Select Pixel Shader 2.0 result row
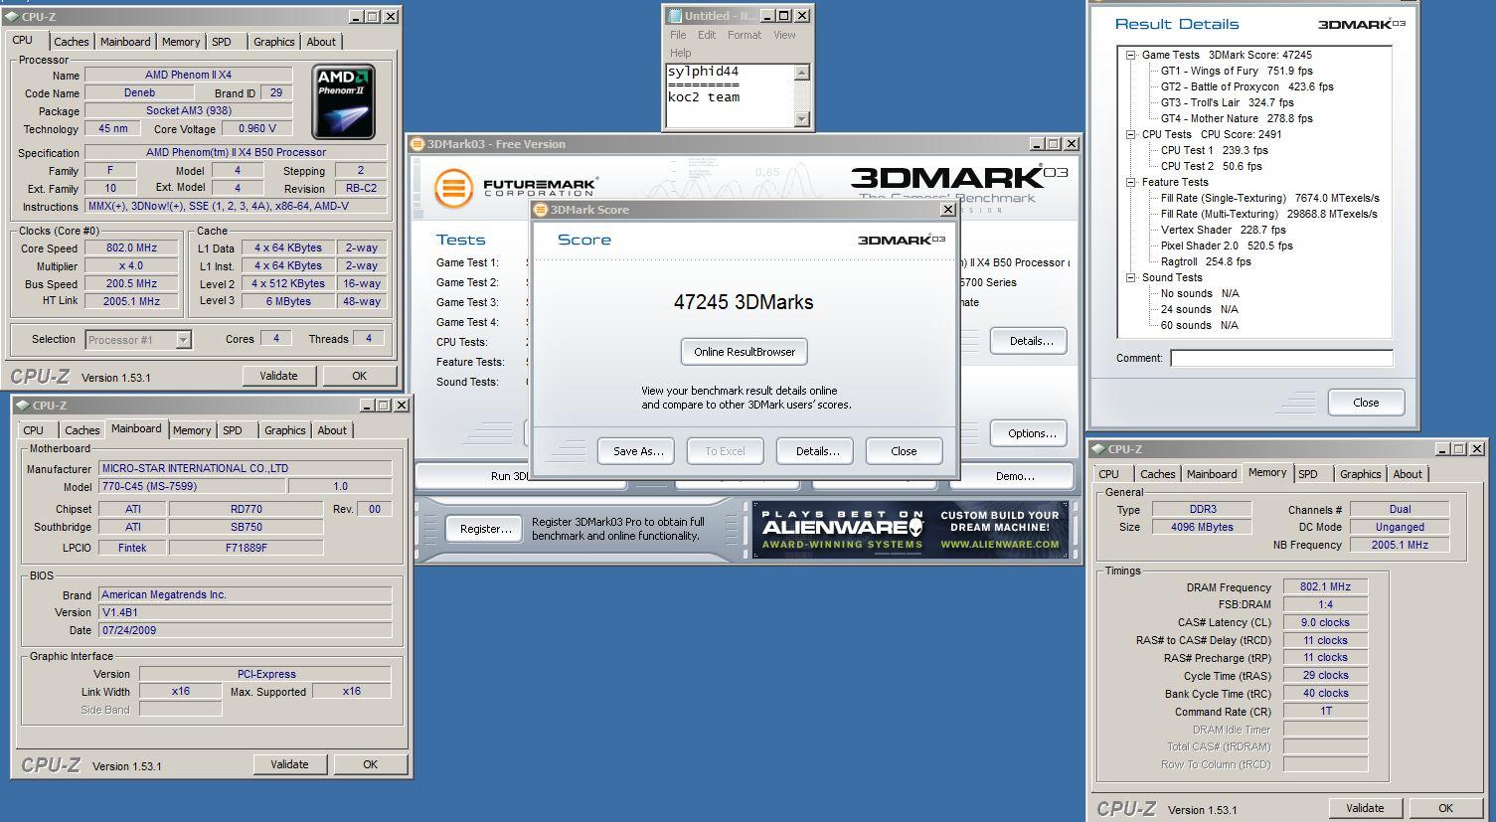 click(x=1227, y=247)
